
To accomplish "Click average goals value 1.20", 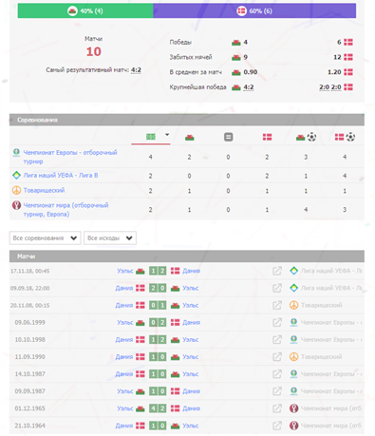I will click(334, 72).
